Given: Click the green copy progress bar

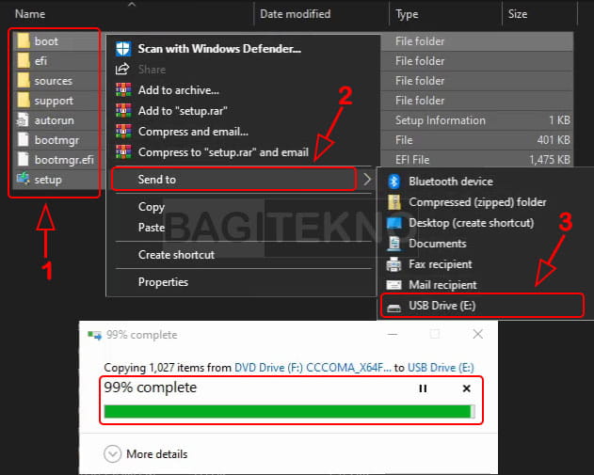Looking at the screenshot, I should pos(289,411).
